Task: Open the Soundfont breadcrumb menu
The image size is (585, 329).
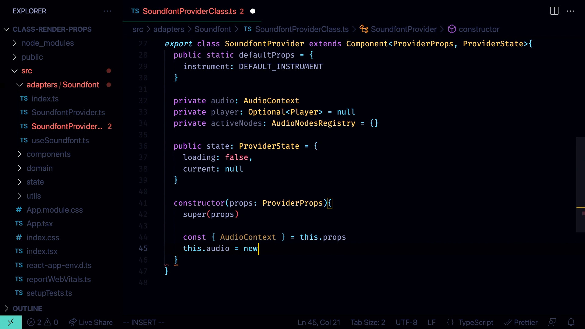Action: pos(213,29)
